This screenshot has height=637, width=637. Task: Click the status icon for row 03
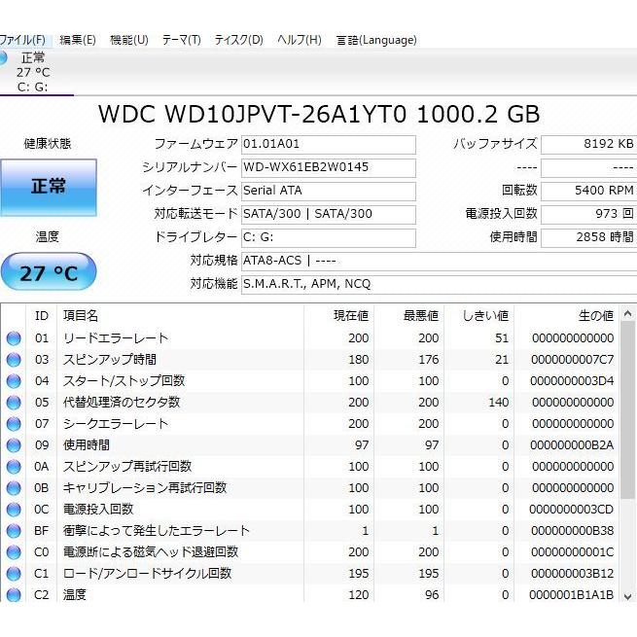pyautogui.click(x=14, y=360)
